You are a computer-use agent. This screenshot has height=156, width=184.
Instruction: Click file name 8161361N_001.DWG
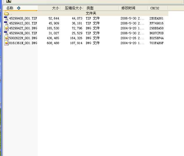pos(23,43)
